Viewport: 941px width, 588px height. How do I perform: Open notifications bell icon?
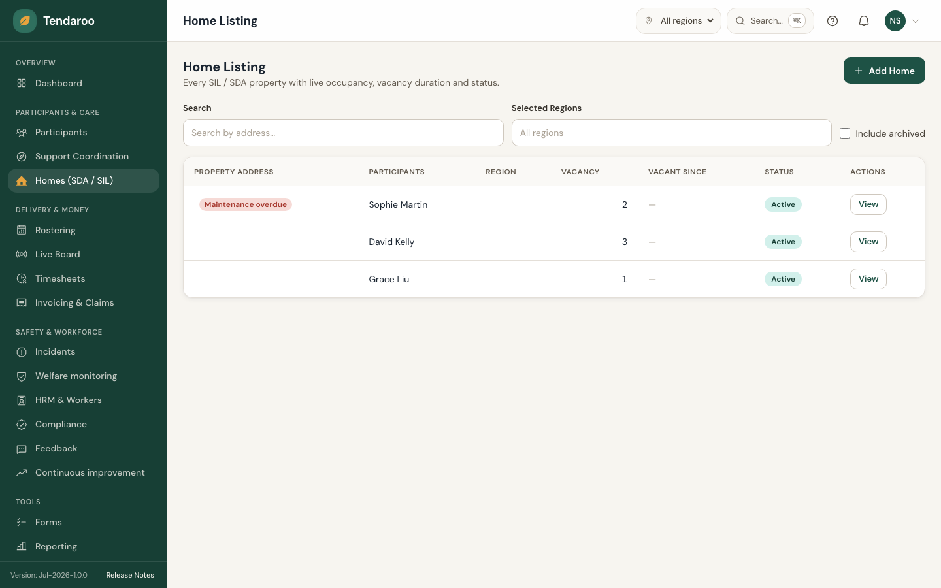(864, 21)
